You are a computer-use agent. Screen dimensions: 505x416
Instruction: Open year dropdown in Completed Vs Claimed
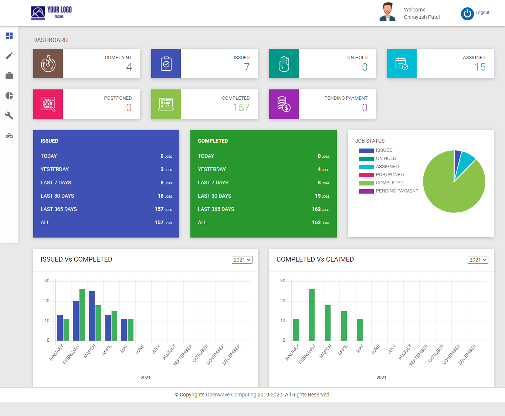point(478,260)
